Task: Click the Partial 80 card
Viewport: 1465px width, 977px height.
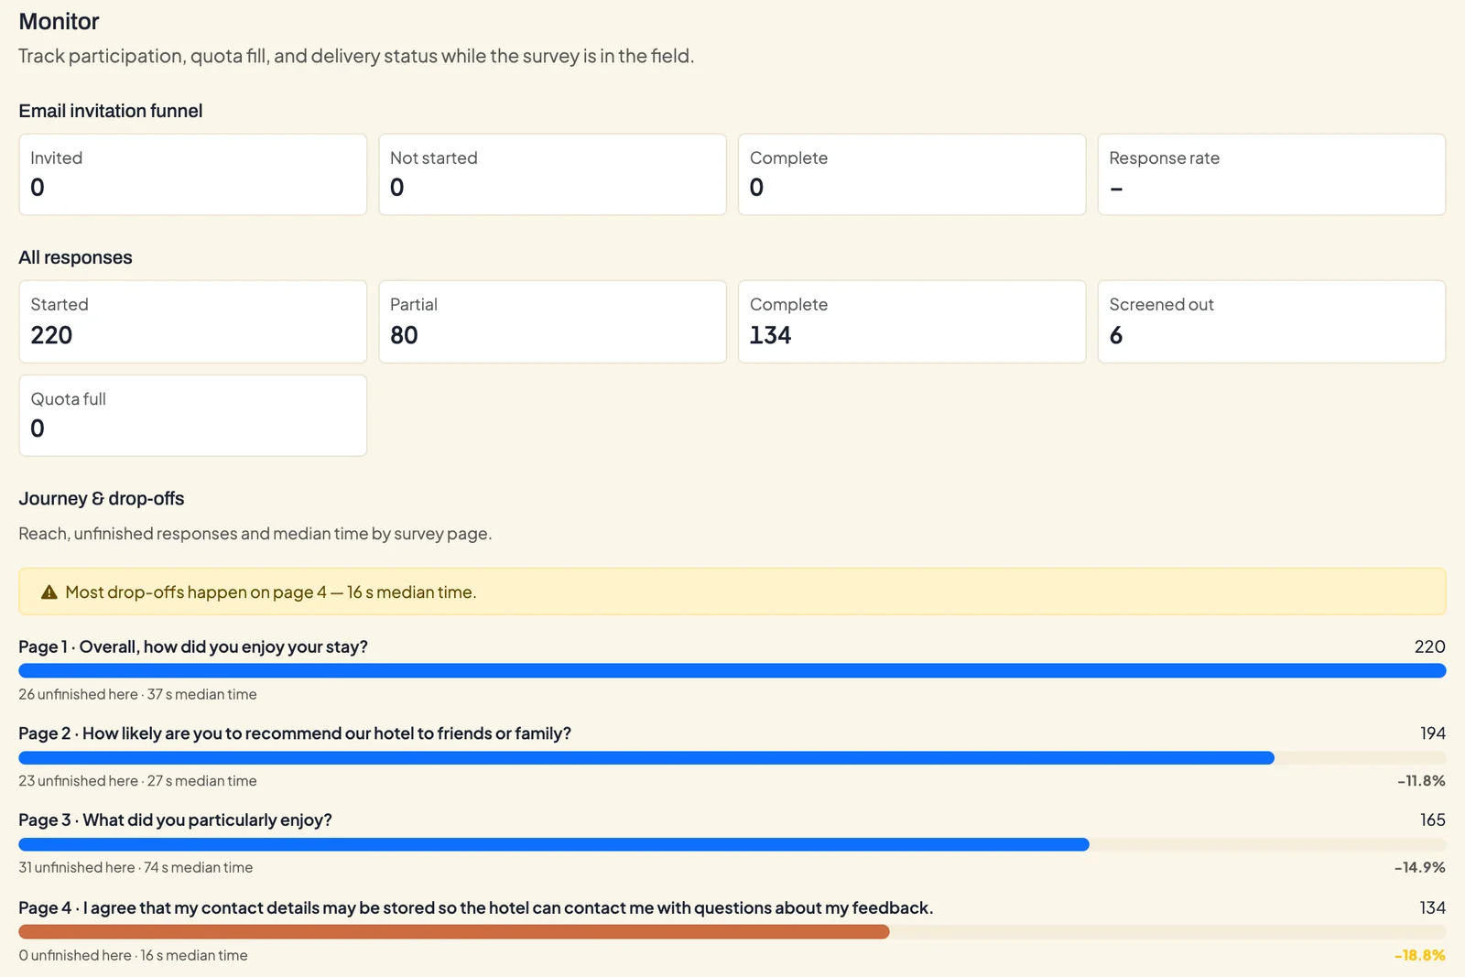Action: (552, 321)
